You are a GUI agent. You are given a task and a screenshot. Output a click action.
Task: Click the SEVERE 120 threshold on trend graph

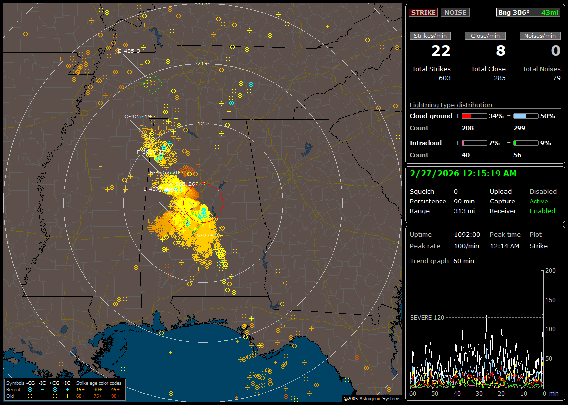[427, 317]
